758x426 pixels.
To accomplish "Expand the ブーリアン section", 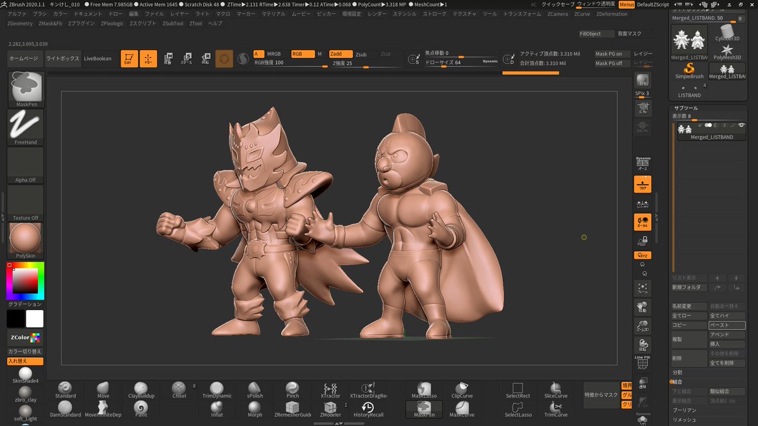I will click(684, 410).
